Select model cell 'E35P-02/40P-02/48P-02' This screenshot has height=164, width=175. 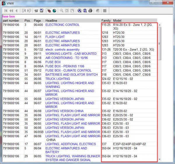[x=129, y=144]
